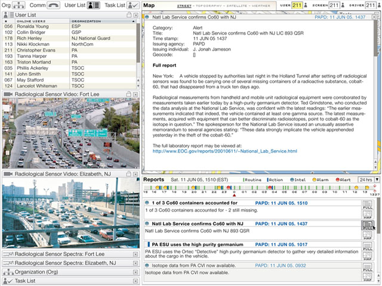Close the Natl Lab Service report popup
The width and height of the screenshot is (382, 286).
click(374, 17)
